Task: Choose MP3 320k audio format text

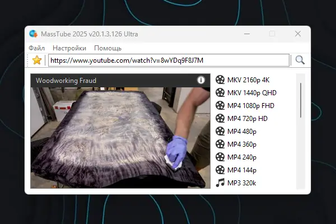Action: click(242, 183)
